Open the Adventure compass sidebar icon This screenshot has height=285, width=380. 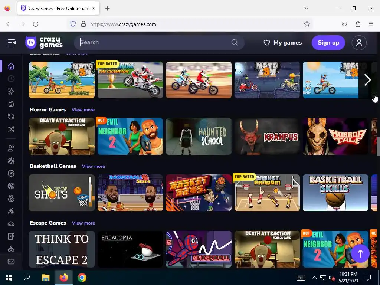pyautogui.click(x=11, y=173)
